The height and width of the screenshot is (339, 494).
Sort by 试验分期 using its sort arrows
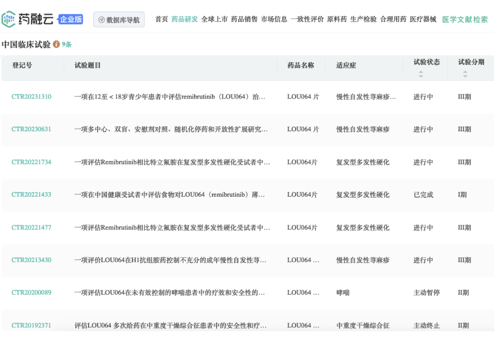[x=465, y=75]
